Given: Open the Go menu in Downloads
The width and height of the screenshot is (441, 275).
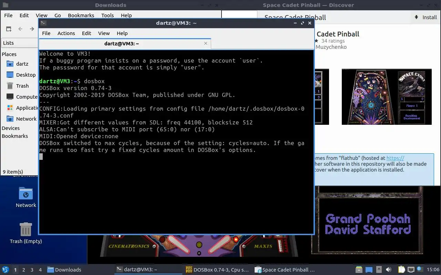Looking at the screenshot, I should click(58, 15).
